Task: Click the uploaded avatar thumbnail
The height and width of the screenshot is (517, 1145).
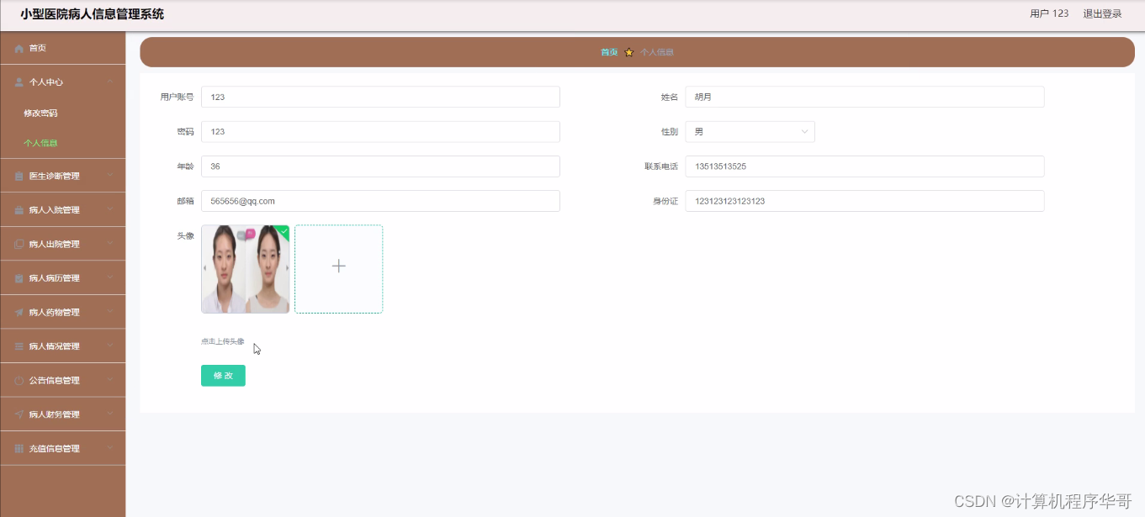Action: (245, 269)
